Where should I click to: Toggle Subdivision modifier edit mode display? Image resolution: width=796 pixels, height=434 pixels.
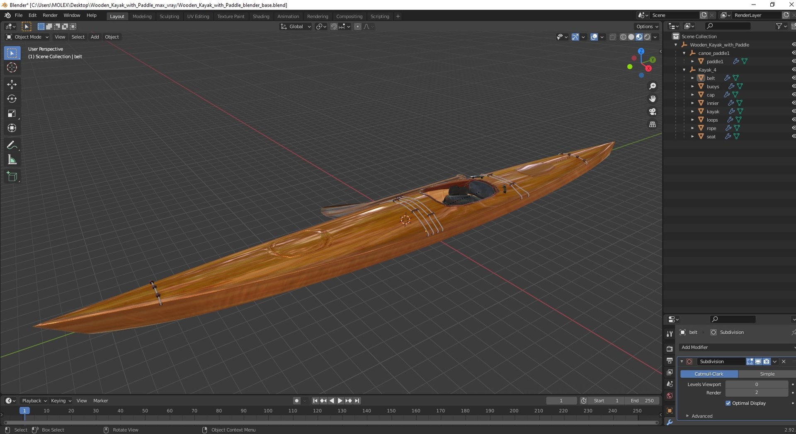(750, 362)
